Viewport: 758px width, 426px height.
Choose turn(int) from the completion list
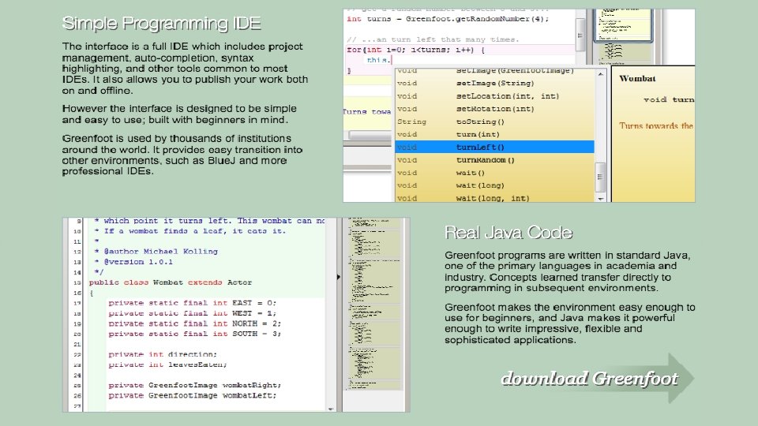pyautogui.click(x=494, y=134)
